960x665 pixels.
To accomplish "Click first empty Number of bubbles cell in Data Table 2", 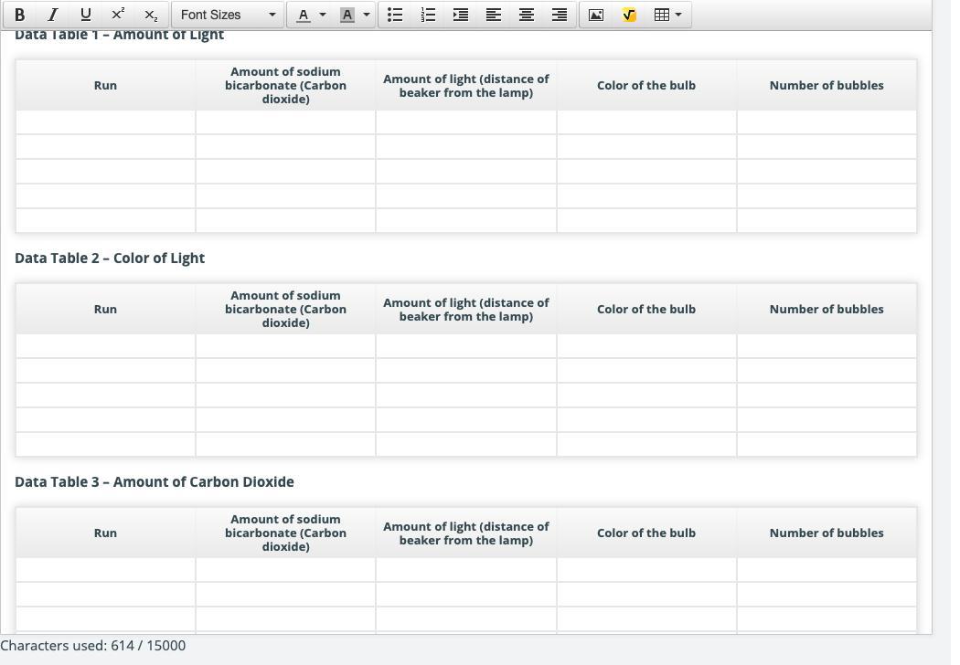I will click(x=827, y=346).
